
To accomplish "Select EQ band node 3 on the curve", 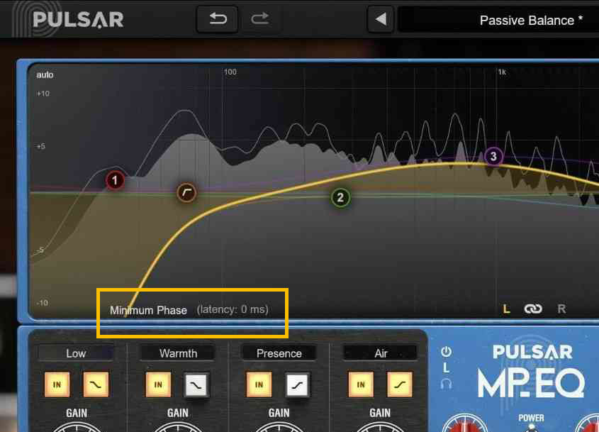I will click(493, 156).
